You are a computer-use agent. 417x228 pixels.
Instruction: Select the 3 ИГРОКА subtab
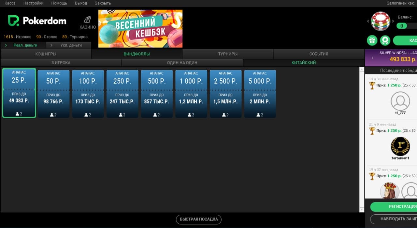(61, 63)
